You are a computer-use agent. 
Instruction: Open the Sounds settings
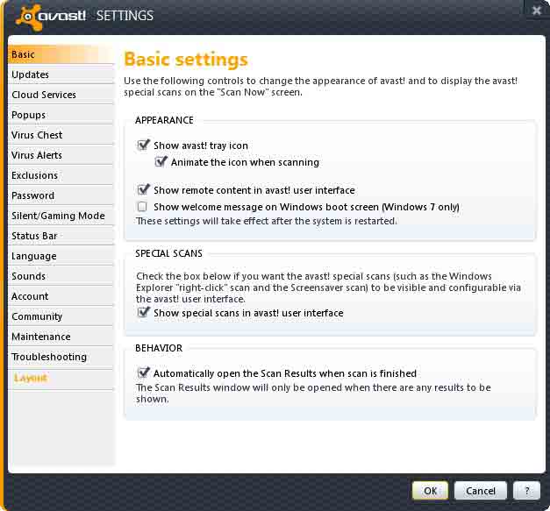[x=61, y=276]
